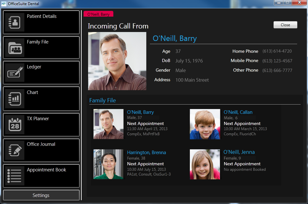Open the Family File sidebar label
The image size is (308, 204).
[38, 42]
